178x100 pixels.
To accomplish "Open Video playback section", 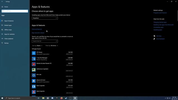I will (9, 39).
